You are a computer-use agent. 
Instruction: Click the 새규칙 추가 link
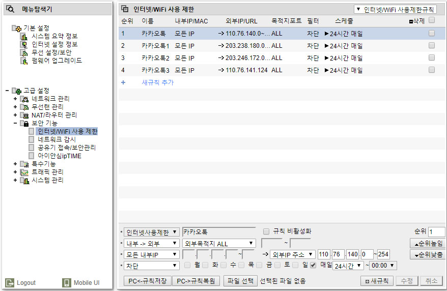click(158, 82)
